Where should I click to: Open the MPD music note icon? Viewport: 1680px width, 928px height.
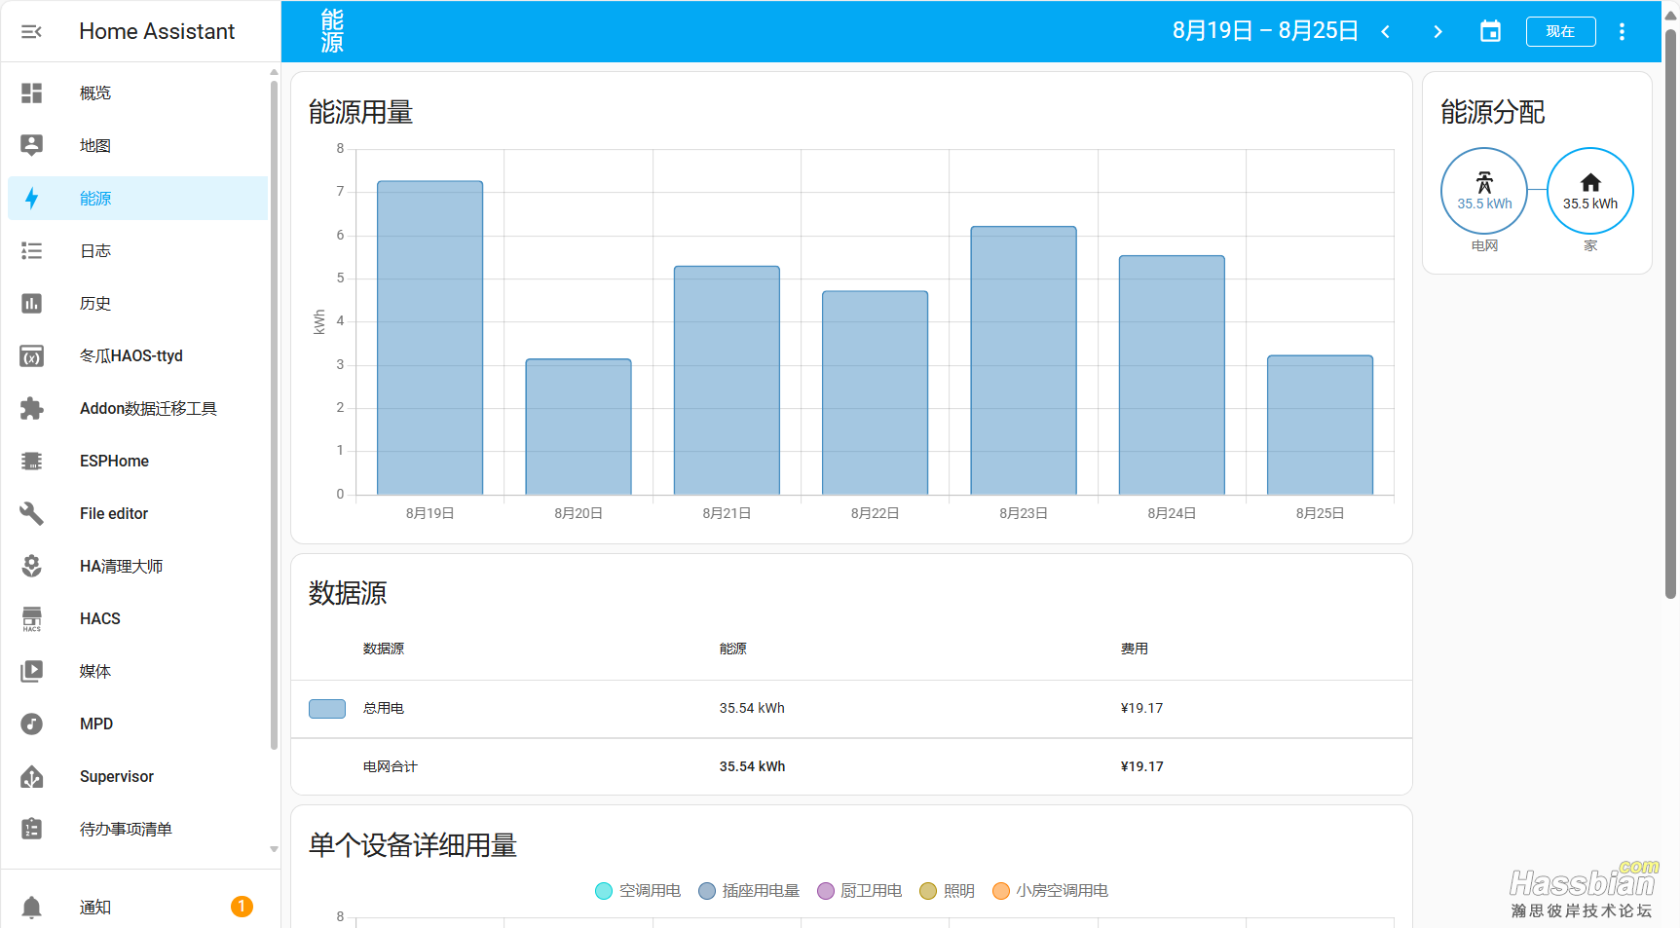(x=32, y=724)
